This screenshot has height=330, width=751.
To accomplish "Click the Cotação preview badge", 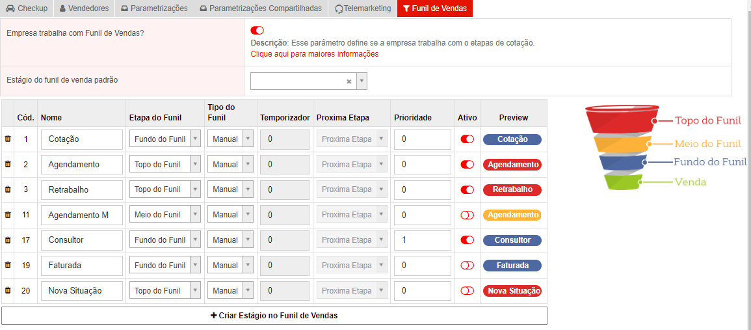I will click(512, 139).
